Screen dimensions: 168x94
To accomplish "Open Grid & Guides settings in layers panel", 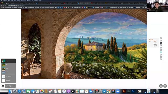I will click(8, 77).
